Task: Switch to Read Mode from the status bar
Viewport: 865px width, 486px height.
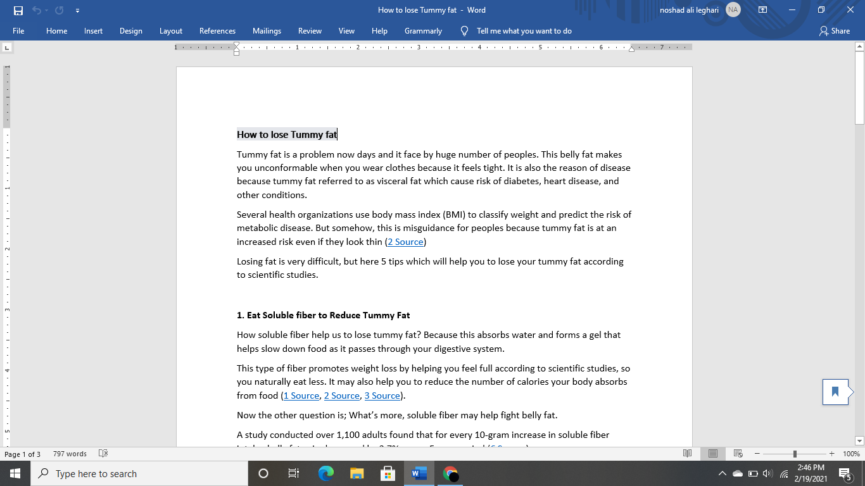Action: (687, 454)
